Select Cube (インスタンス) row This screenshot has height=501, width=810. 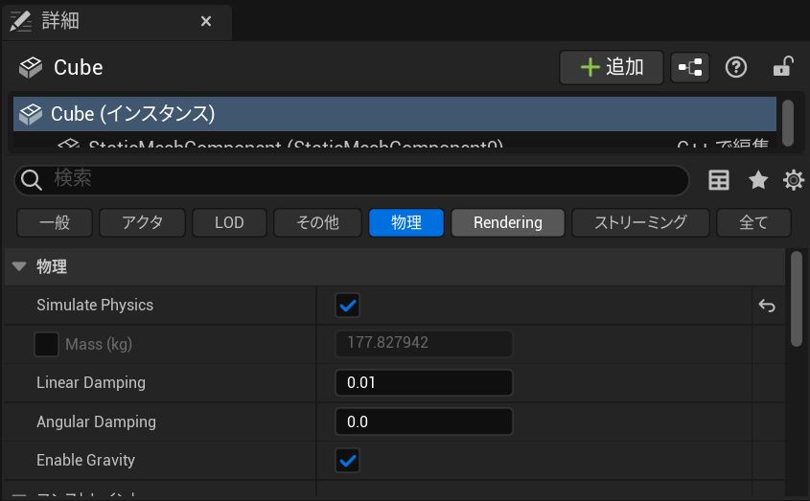pyautogui.click(x=395, y=114)
